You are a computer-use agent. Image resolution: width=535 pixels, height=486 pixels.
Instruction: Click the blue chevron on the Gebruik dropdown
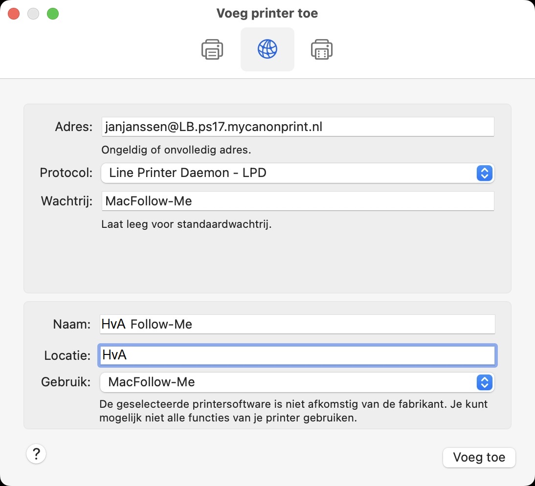[484, 382]
